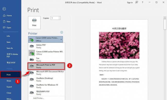This screenshot has width=167, height=100.
Task: Click the Open folder icon
Action: tap(4, 28)
